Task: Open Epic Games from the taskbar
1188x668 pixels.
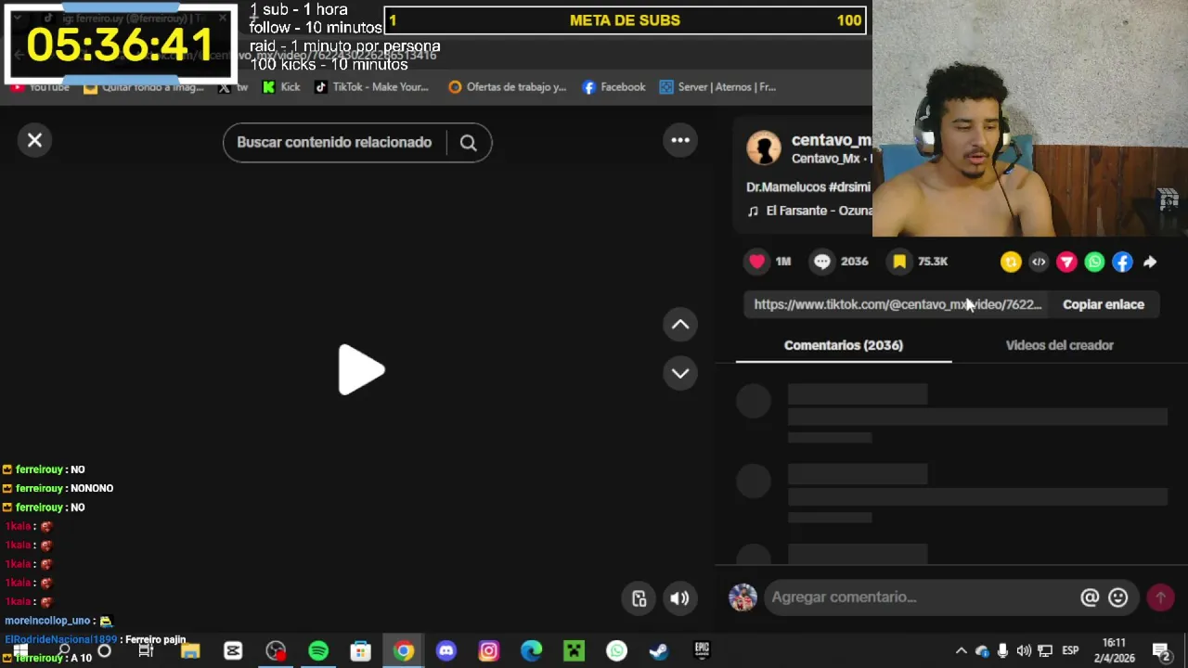Action: 702,650
